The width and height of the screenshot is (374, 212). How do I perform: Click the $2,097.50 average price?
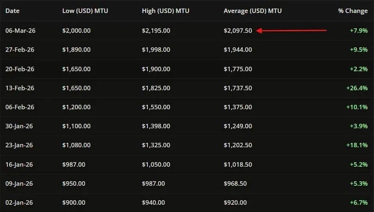pos(238,31)
